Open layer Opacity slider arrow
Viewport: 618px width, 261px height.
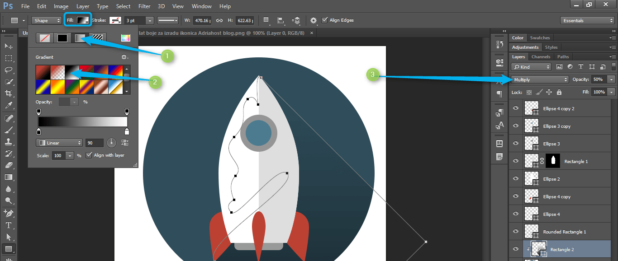(612, 79)
